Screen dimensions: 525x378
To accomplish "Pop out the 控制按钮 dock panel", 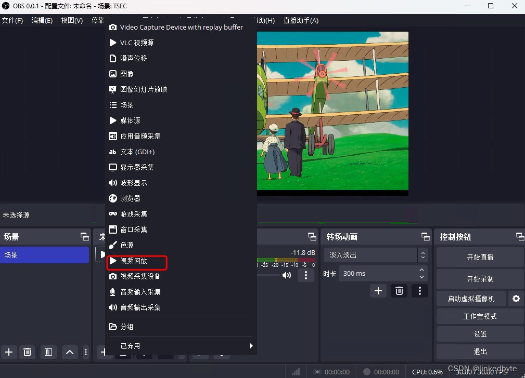I will [x=520, y=237].
